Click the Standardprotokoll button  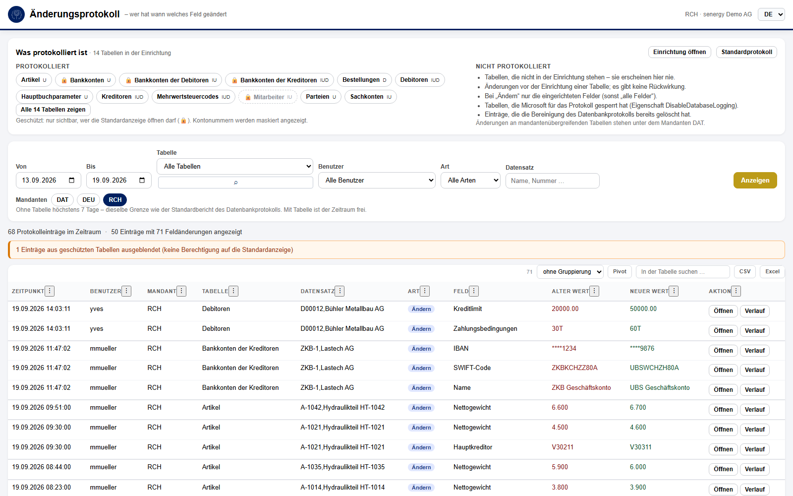(746, 52)
